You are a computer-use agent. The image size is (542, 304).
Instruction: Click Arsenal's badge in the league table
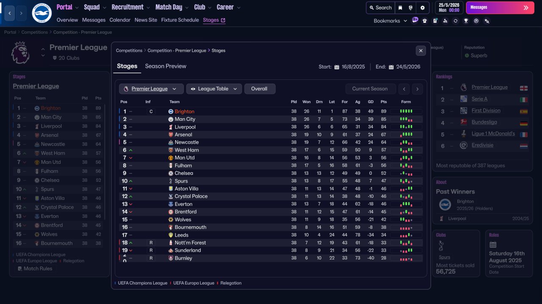171,135
